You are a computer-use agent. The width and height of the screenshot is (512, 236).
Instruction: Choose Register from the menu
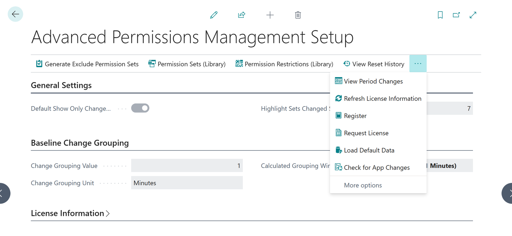[x=378, y=116]
